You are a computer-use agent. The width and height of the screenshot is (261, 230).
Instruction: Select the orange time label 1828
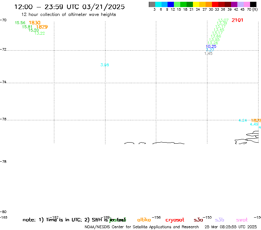(x=256, y=120)
